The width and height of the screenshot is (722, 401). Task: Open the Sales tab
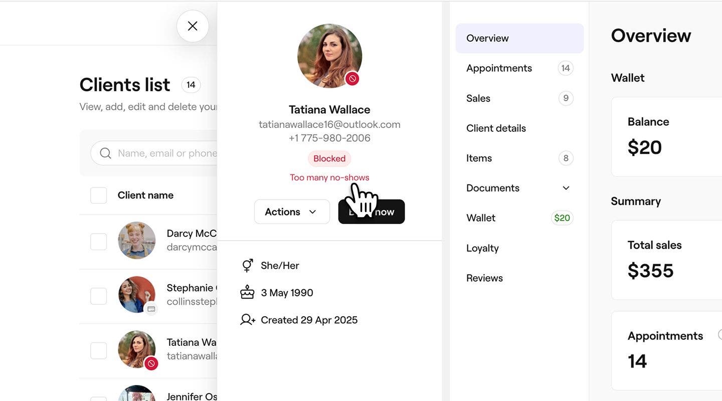tap(519, 98)
